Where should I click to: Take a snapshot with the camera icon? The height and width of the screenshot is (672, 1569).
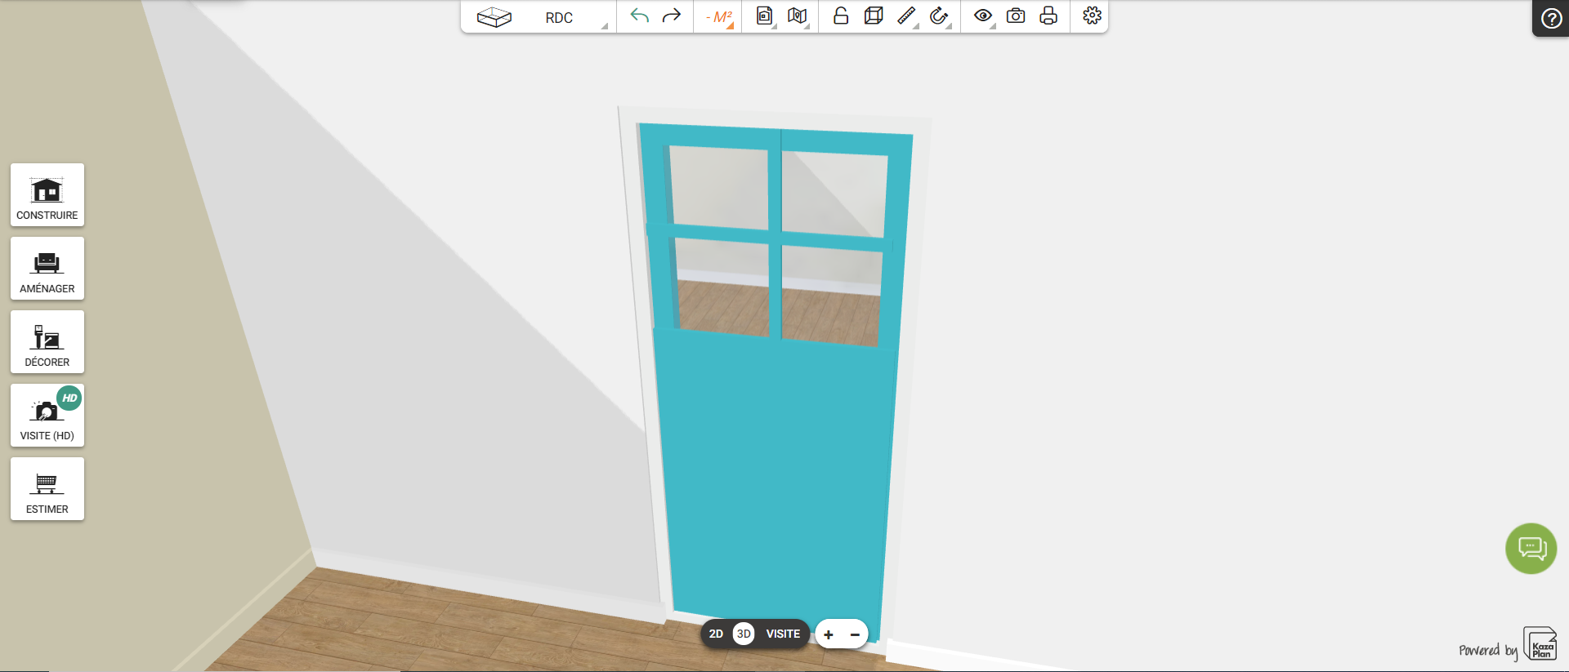tap(1016, 16)
